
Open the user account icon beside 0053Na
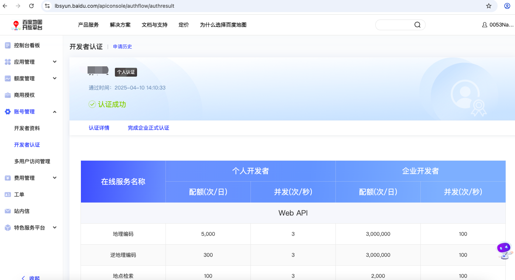pyautogui.click(x=485, y=25)
